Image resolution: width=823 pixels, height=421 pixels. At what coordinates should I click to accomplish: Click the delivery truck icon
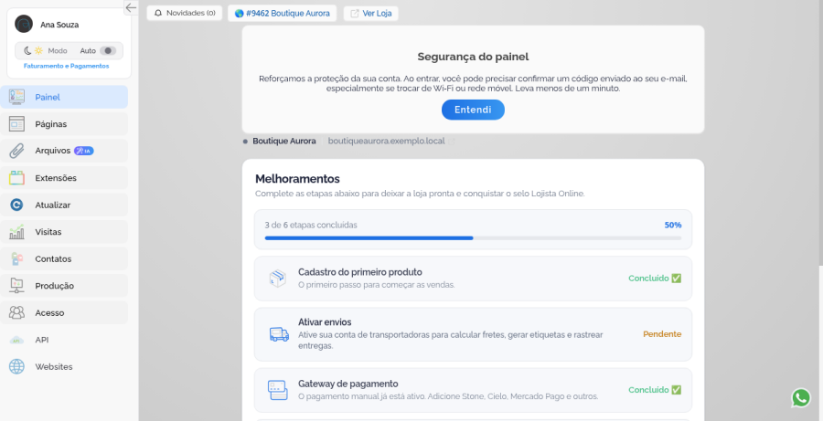click(x=279, y=334)
